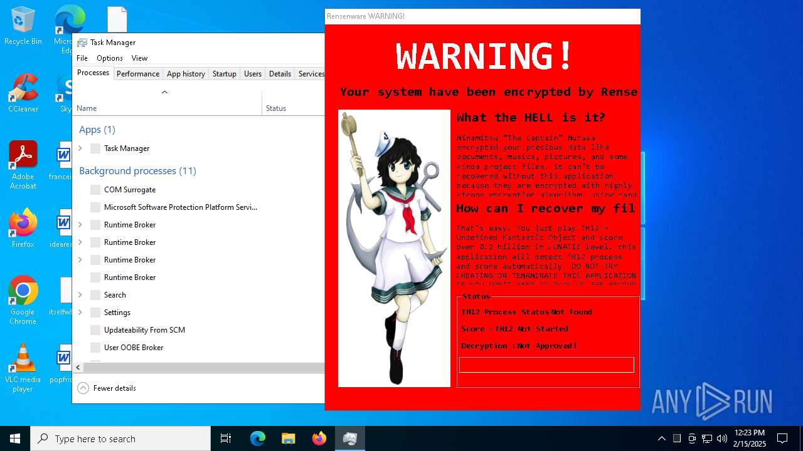803x451 pixels.
Task: Show hidden system tray icons
Action: point(661,438)
